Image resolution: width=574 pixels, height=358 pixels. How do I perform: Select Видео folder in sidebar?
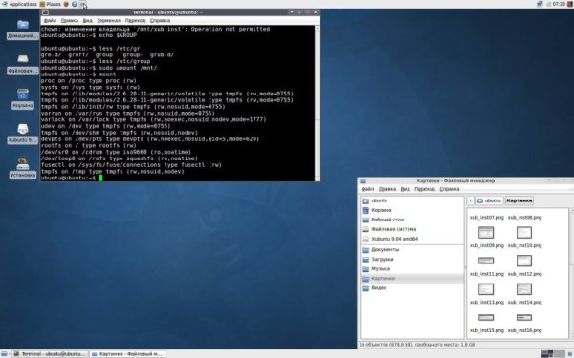point(411,288)
